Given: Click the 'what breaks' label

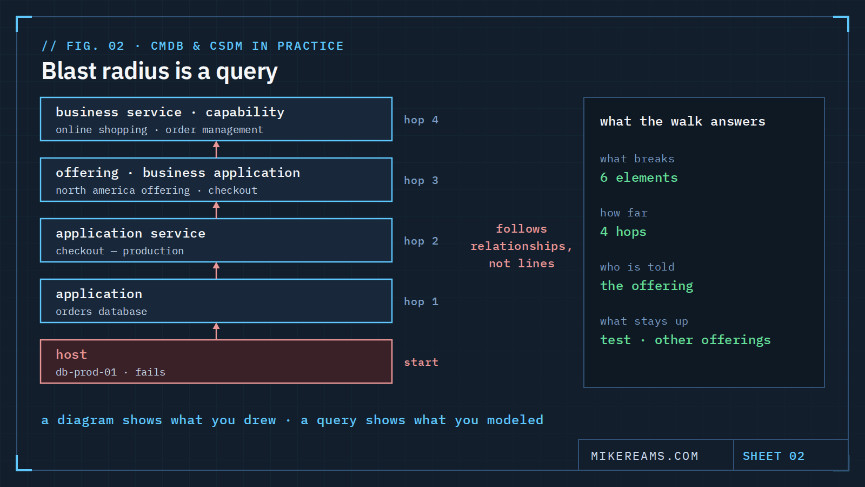Looking at the screenshot, I should pyautogui.click(x=637, y=159).
